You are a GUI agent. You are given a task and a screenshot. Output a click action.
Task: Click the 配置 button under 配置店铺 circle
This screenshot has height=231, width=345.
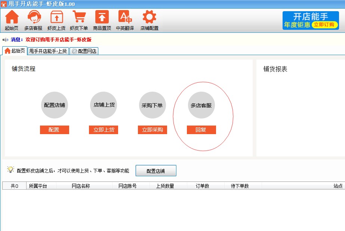pos(54,130)
